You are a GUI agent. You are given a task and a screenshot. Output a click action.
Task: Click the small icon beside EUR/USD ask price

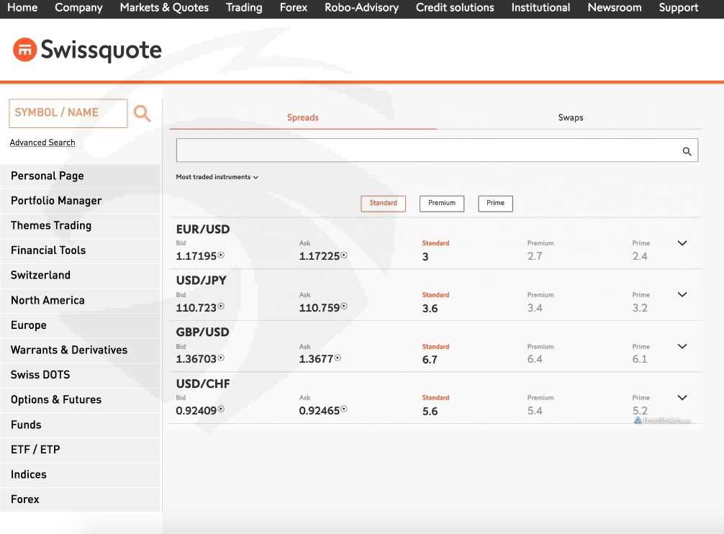click(344, 255)
